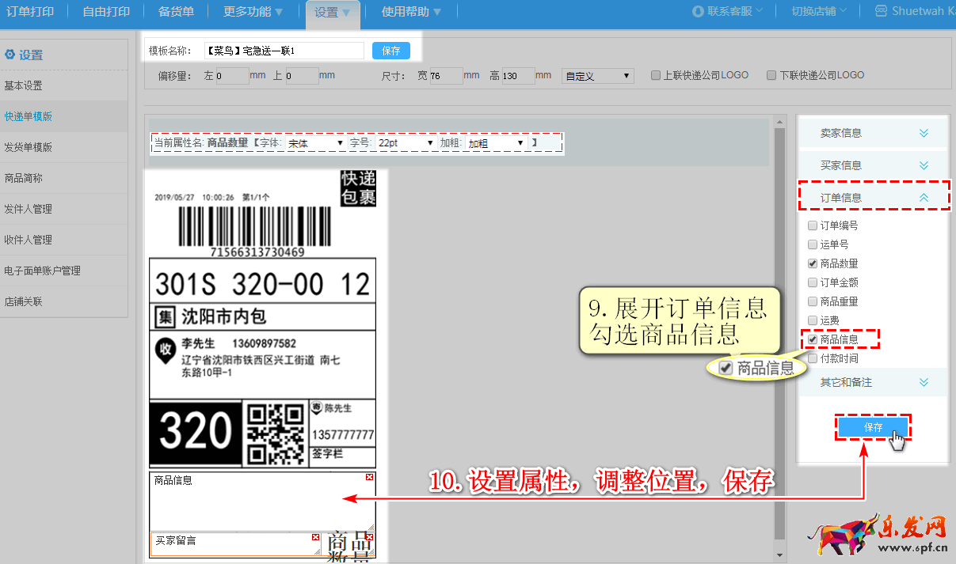Check the 订单编号 checkbox
The image size is (956, 564).
812,225
